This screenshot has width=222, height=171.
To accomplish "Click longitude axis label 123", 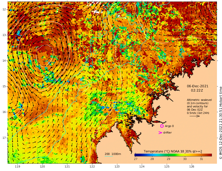I will (x=117, y=166).
